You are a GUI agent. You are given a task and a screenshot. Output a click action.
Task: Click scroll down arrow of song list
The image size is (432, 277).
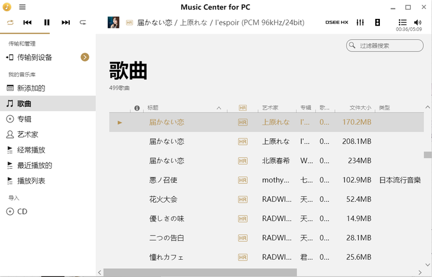(428, 265)
